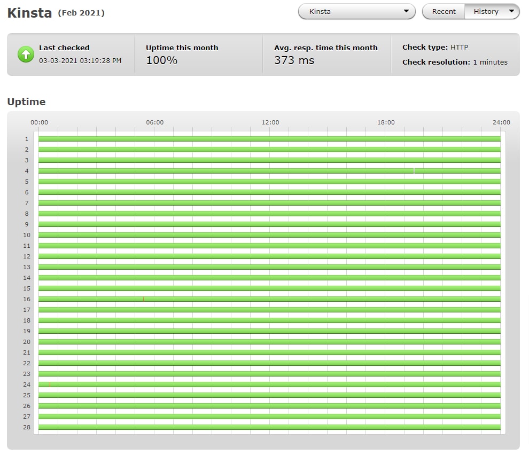Click the gray gap marker on day 4
Screen dimensions: 529x455
(414, 171)
